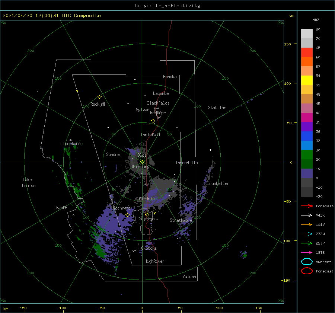
Task: Click the echo cell at far southeast
Action: [244, 255]
